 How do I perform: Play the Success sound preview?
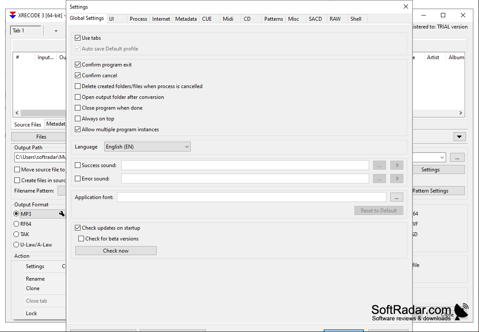click(x=397, y=165)
